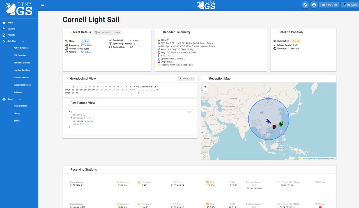Open the Leaflet attribution link
The width and height of the screenshot is (359, 208).
pos(305,159)
